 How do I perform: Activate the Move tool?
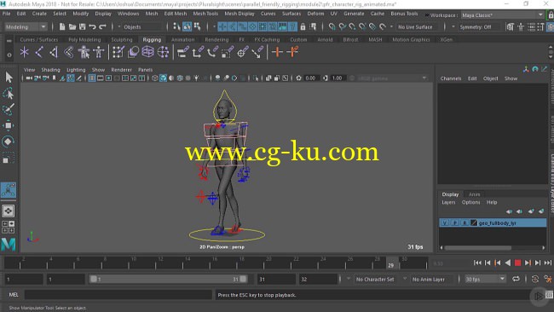(9, 125)
